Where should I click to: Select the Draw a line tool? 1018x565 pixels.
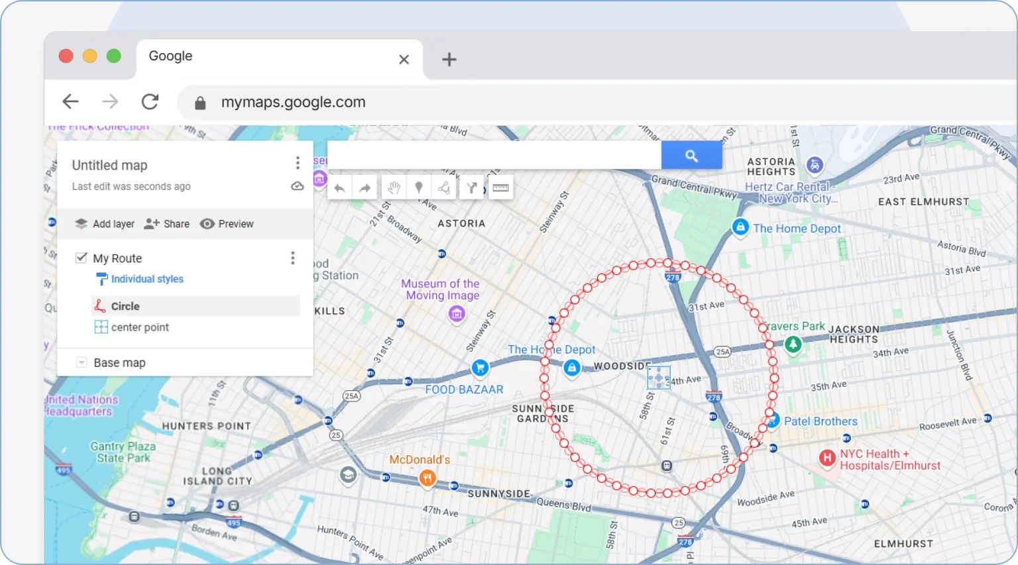[444, 188]
